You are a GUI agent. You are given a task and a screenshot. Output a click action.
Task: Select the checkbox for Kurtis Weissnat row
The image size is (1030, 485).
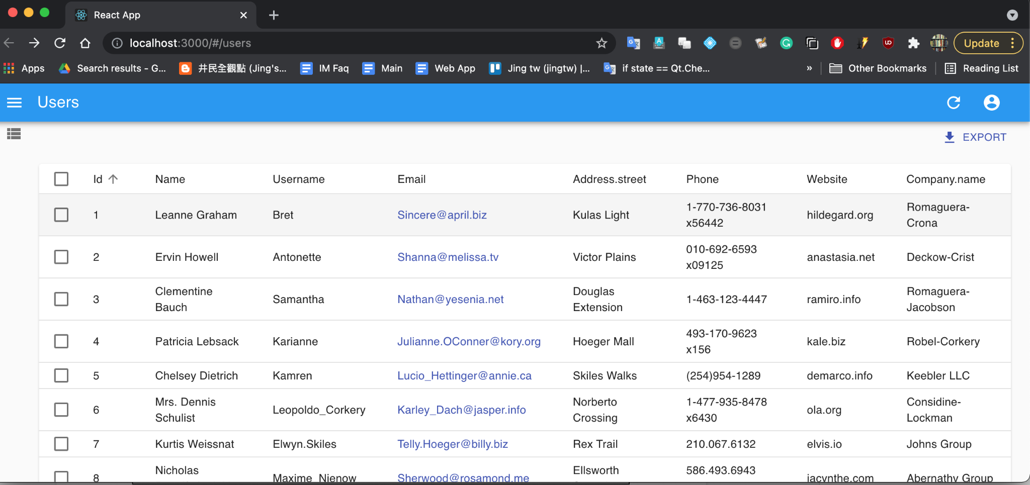tap(61, 444)
